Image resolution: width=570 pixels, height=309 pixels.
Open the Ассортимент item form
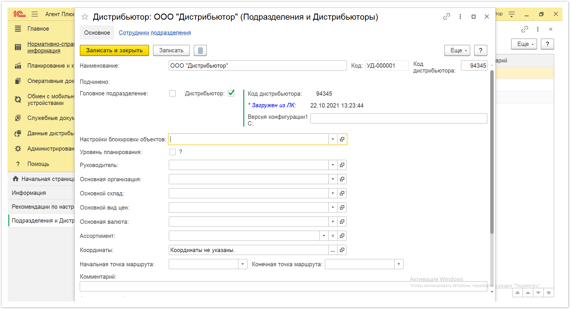click(342, 236)
